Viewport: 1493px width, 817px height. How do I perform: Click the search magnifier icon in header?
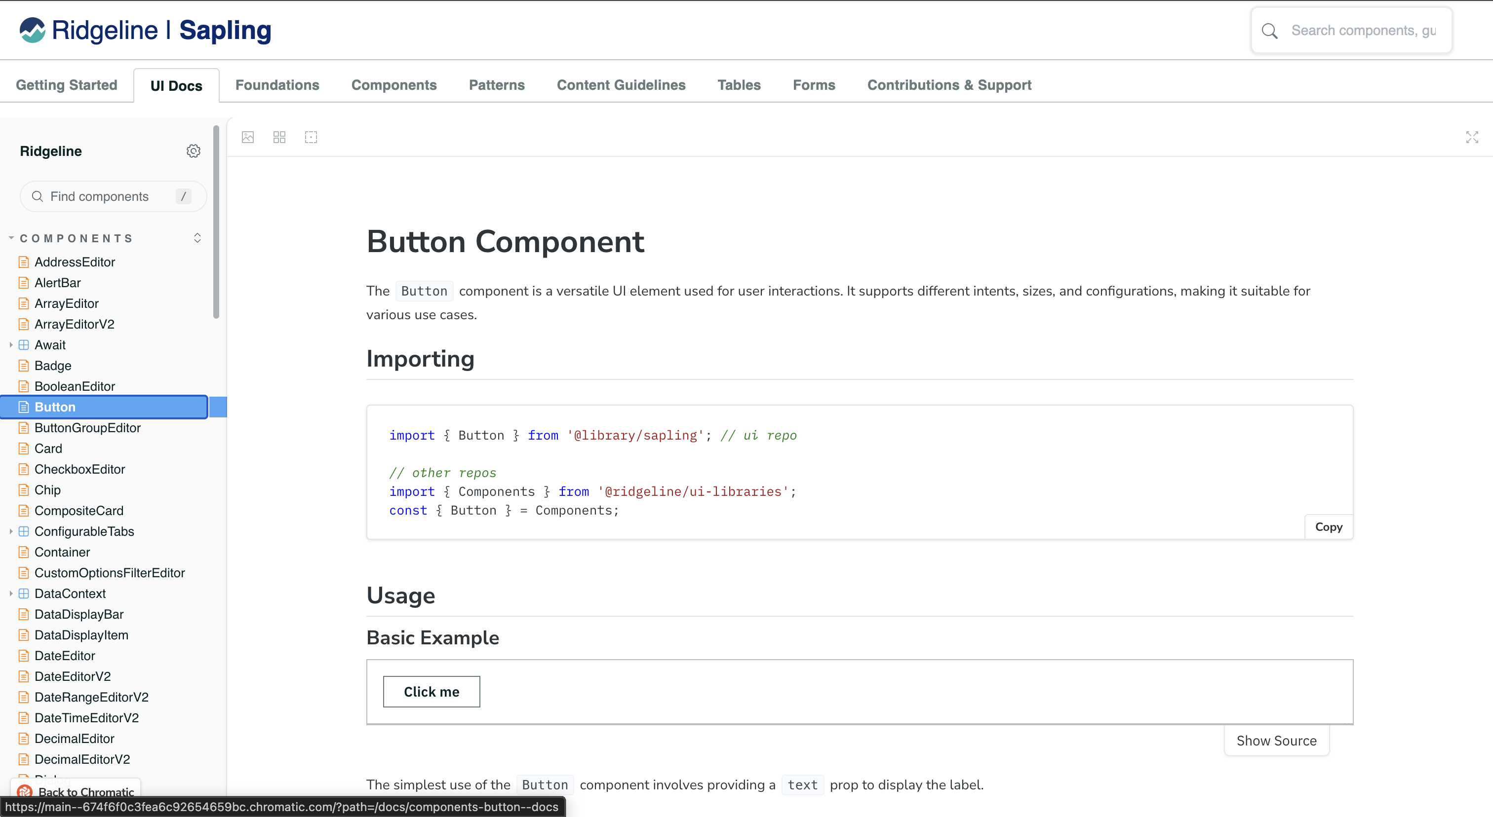pyautogui.click(x=1269, y=31)
